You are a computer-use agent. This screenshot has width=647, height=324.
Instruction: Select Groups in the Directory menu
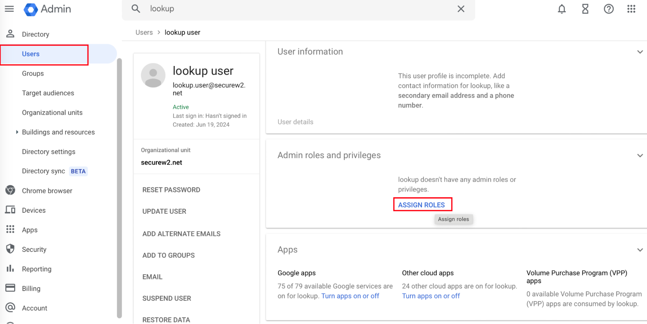click(x=33, y=73)
